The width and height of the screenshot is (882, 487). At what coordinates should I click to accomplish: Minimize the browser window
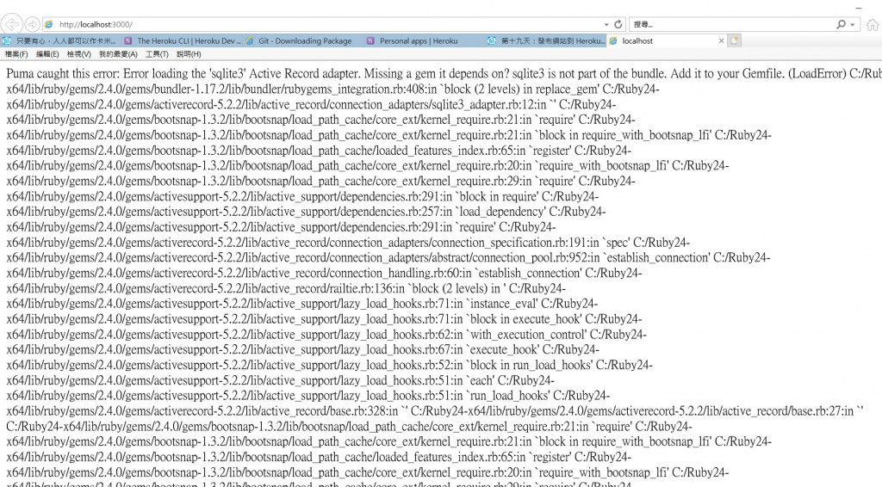tap(859, 8)
